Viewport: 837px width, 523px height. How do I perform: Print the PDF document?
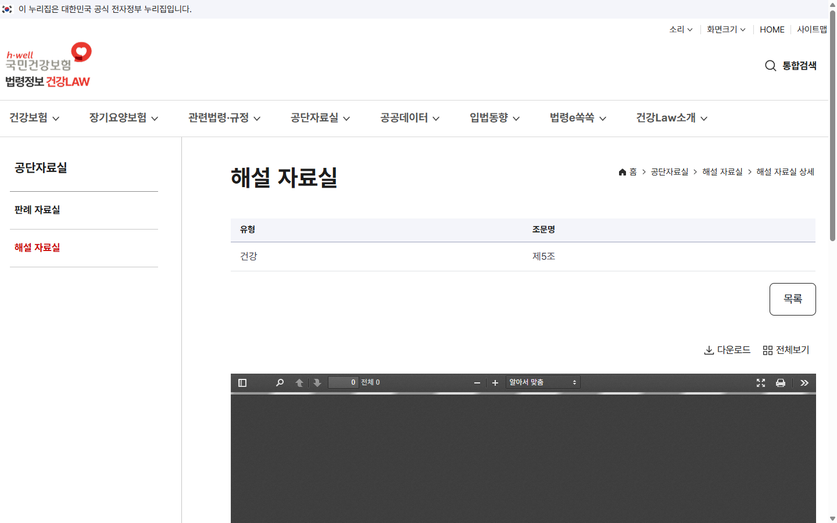(781, 382)
